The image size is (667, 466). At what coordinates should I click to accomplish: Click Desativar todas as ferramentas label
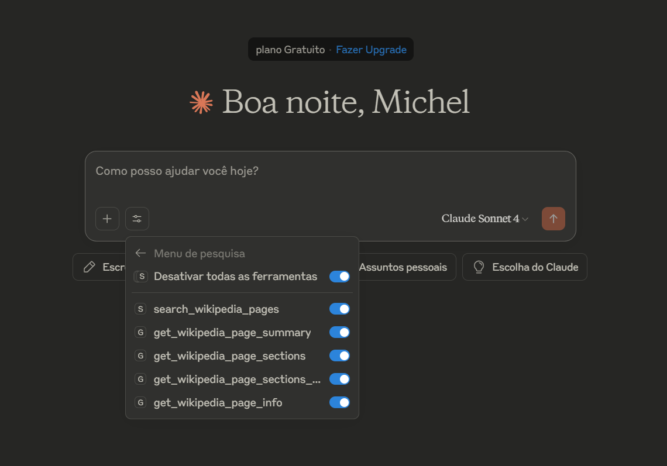(235, 277)
